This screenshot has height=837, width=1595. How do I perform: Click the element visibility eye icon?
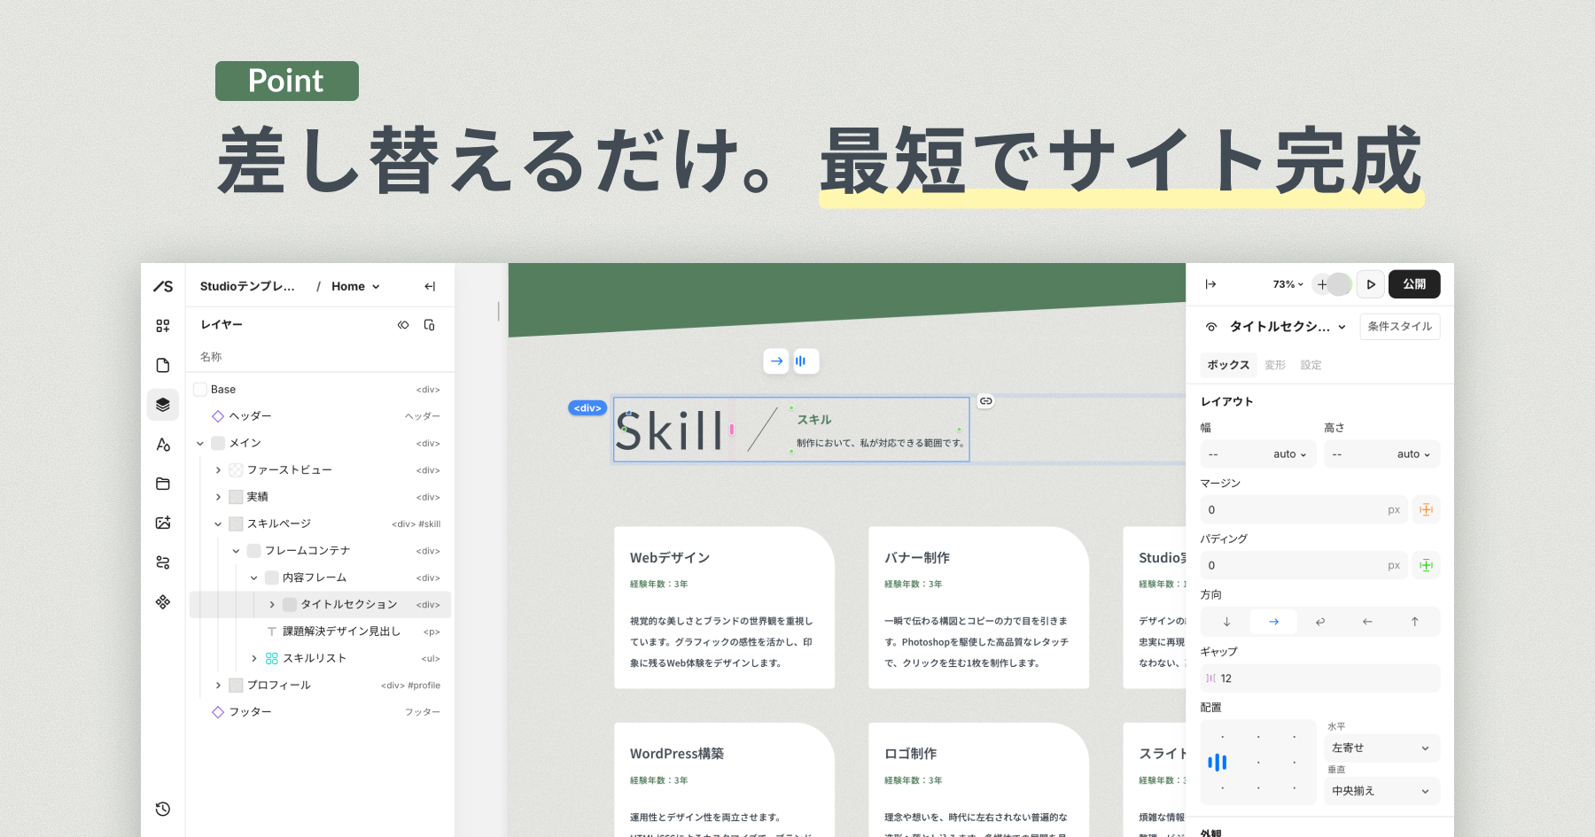coord(1211,327)
